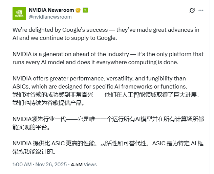Click the "Views" label beside the count
This screenshot has width=214, height=174.
coord(90,165)
